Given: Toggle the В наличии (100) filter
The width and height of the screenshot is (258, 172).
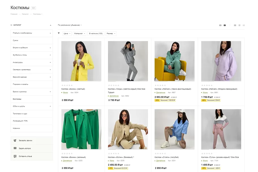Looking at the screenshot, I should (x=96, y=34).
